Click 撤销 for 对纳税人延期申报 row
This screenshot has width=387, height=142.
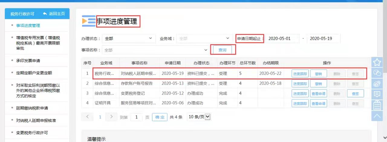click(318, 74)
